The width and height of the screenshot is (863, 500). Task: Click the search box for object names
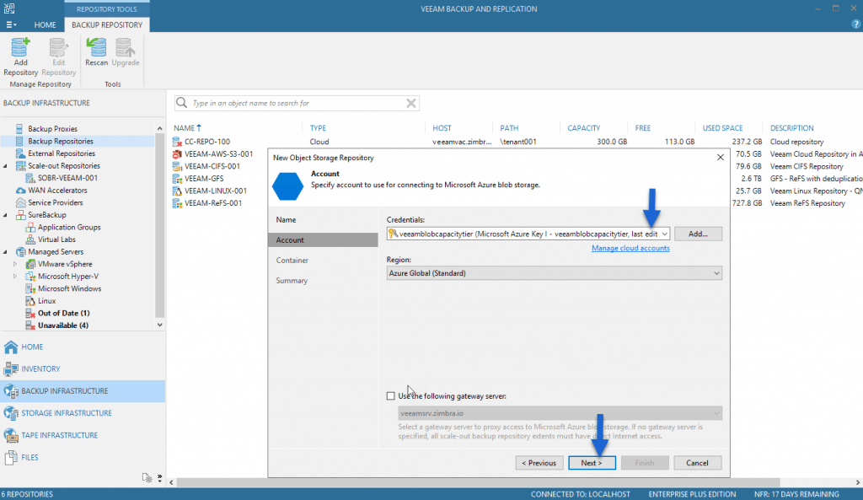coord(297,103)
